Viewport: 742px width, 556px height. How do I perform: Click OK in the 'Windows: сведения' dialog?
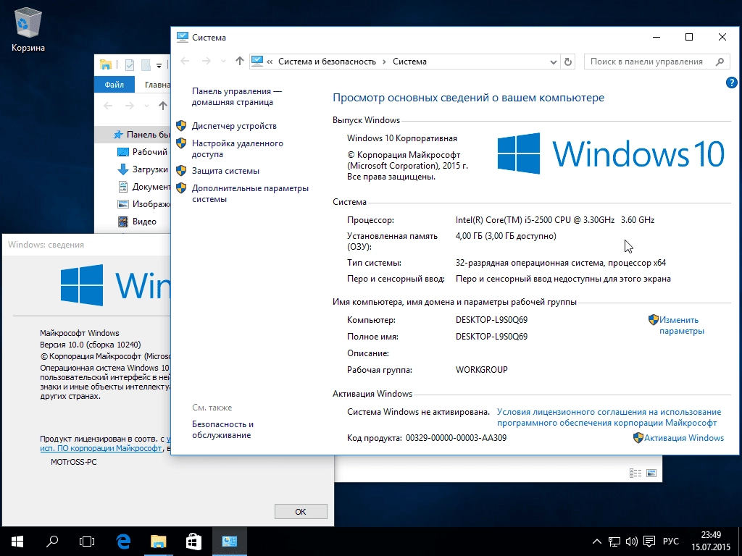pos(301,512)
